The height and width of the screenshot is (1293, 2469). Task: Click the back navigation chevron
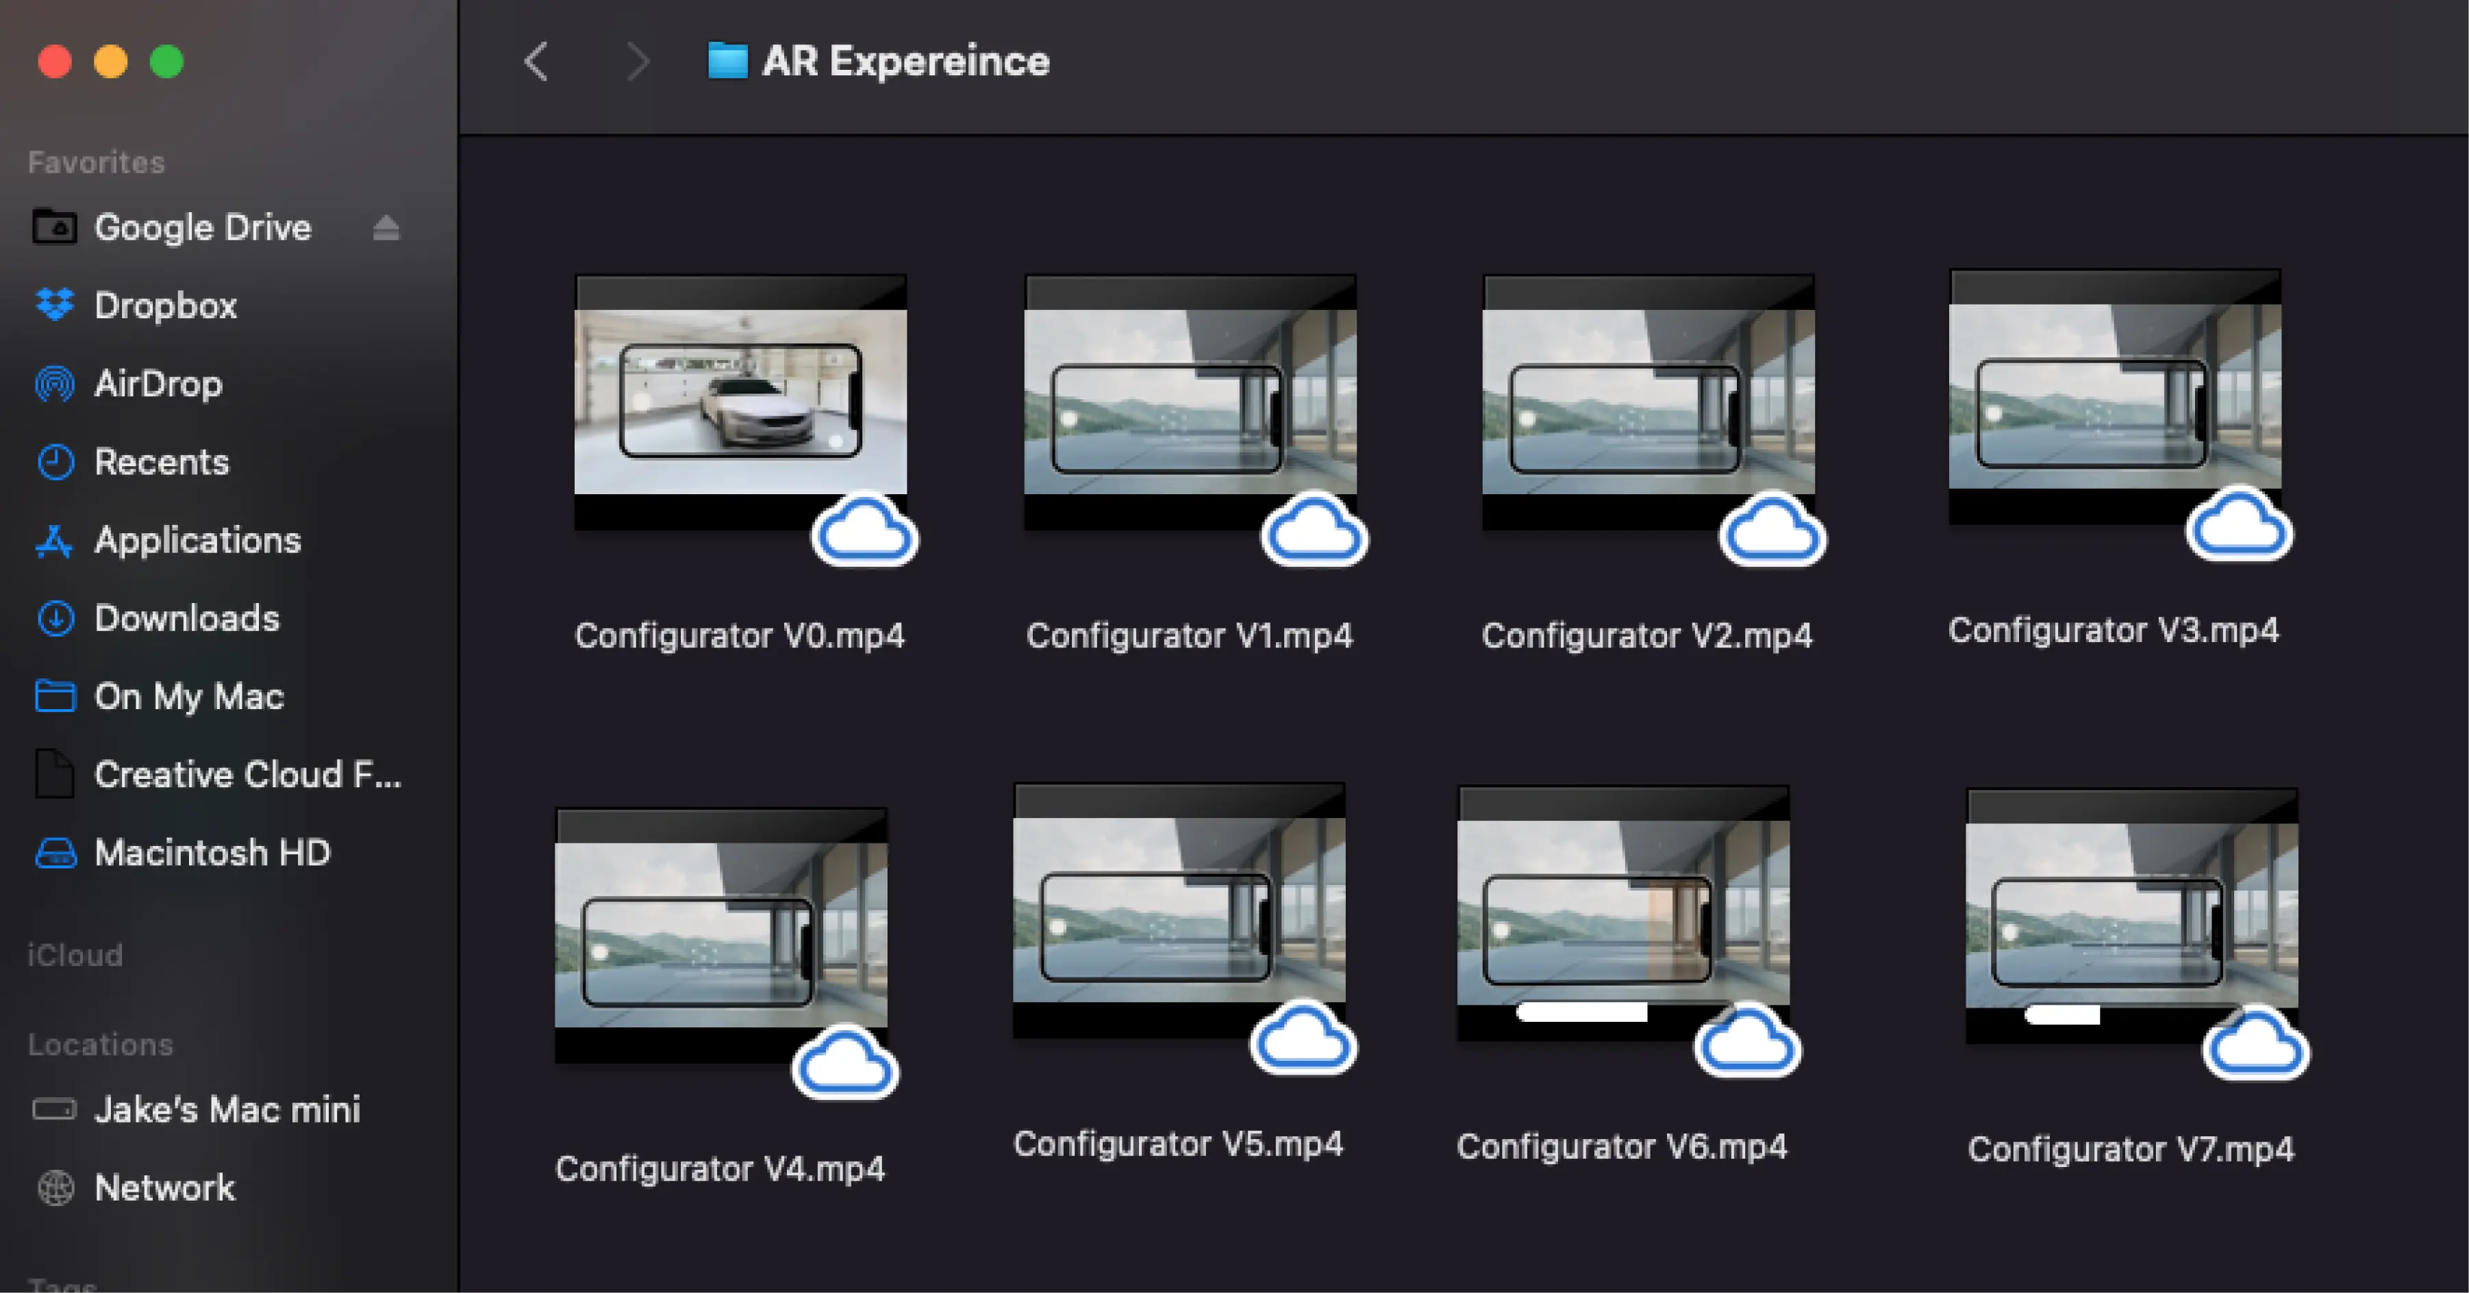[x=537, y=62]
